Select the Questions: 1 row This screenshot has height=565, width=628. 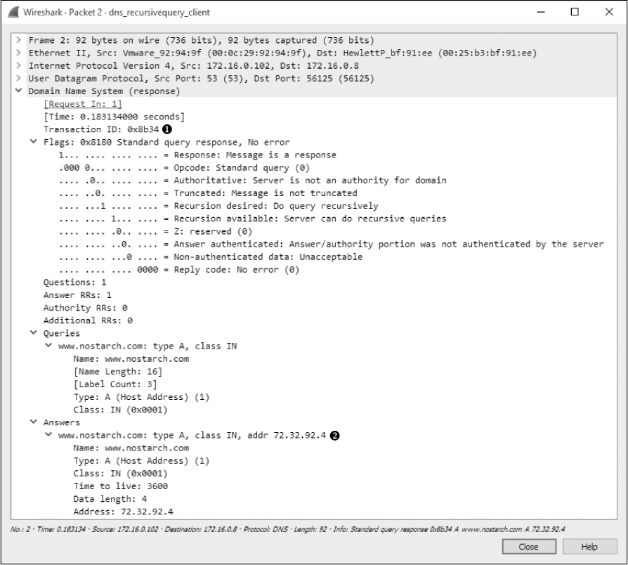75,282
